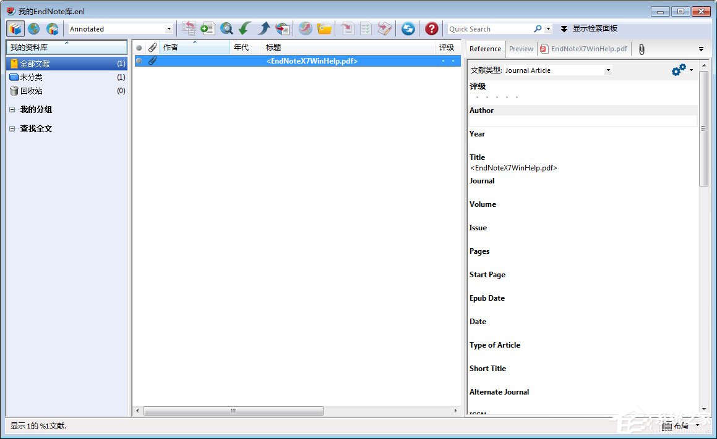Screen dimensions: 717x439
Task: Click the paperclip attachment icon in the reference panel
Action: [641, 49]
